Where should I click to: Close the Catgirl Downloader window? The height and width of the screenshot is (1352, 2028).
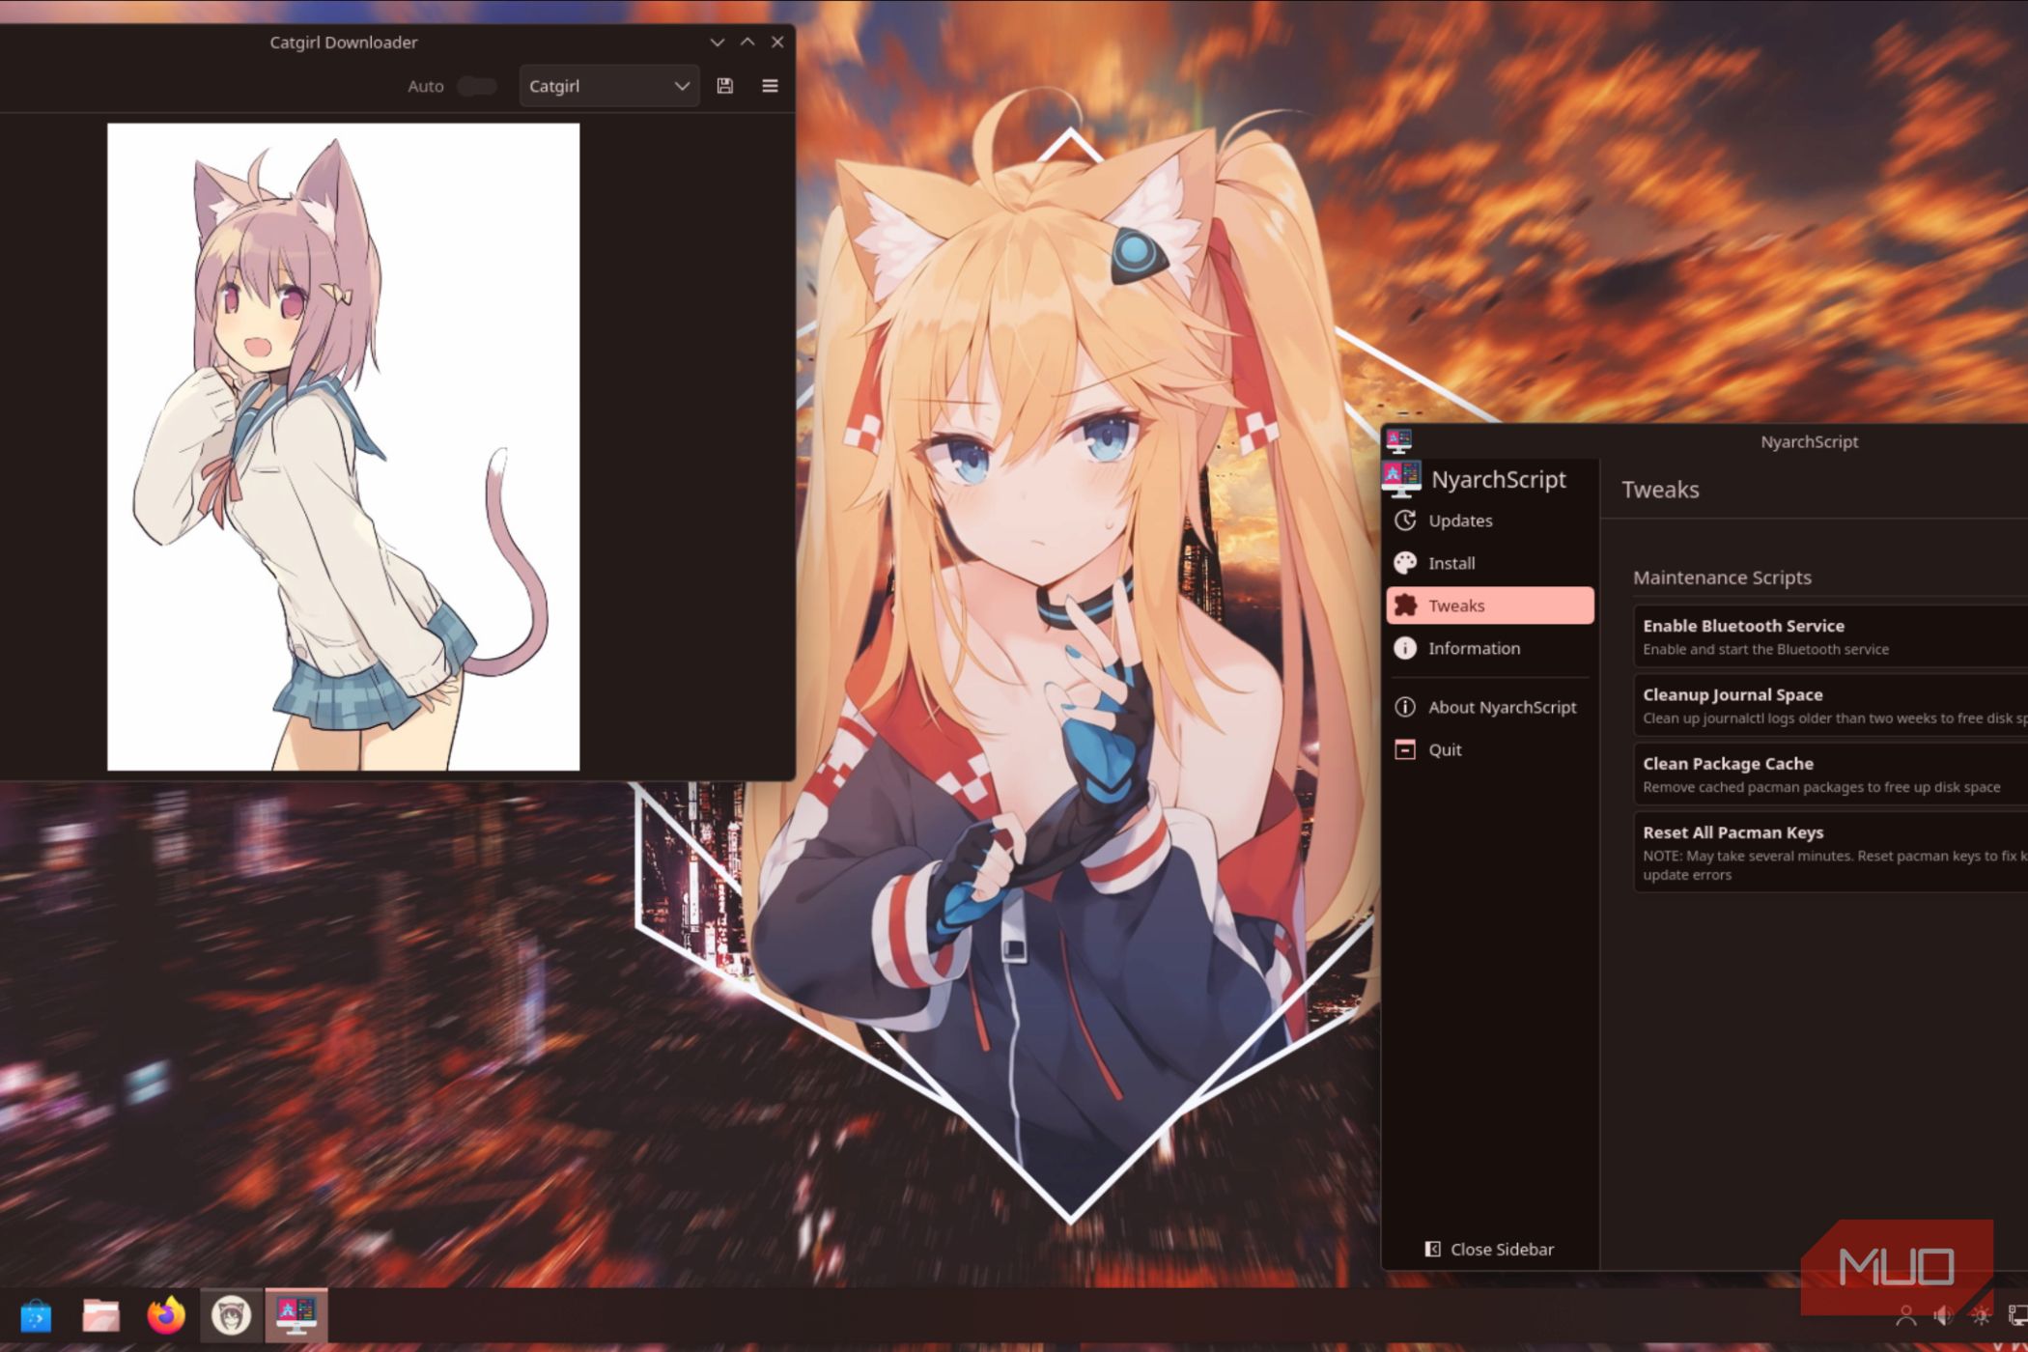click(x=777, y=42)
